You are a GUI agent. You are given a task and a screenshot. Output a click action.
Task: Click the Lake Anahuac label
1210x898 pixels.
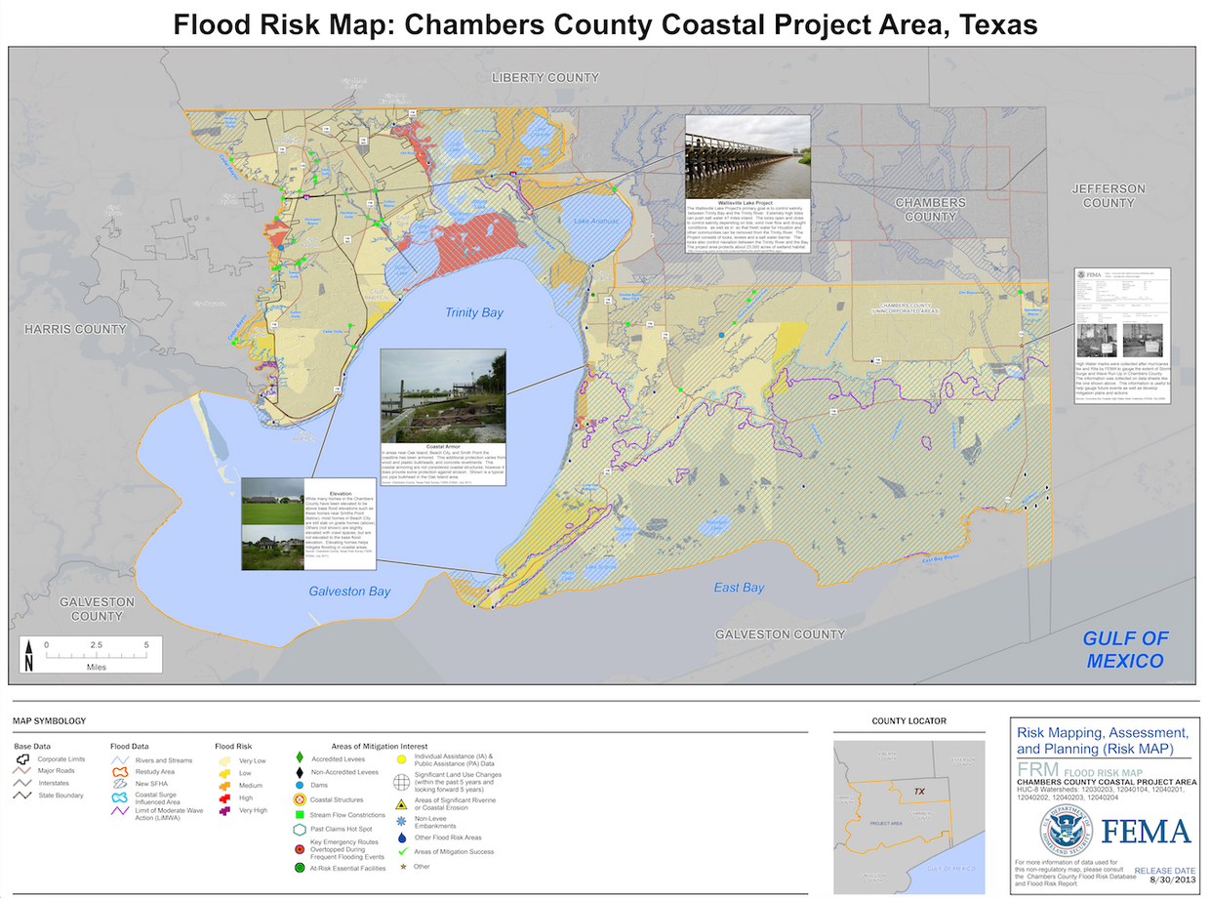[x=597, y=222]
